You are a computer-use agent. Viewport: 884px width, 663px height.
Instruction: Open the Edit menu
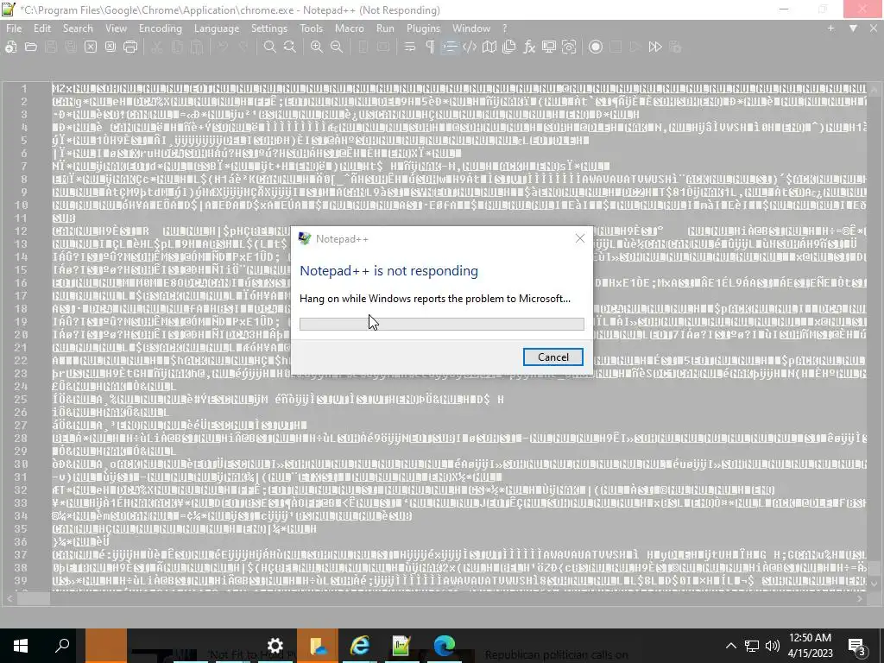[x=42, y=28]
